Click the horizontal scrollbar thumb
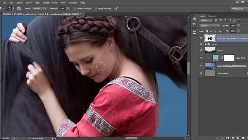The image size is (248, 140). [131, 138]
